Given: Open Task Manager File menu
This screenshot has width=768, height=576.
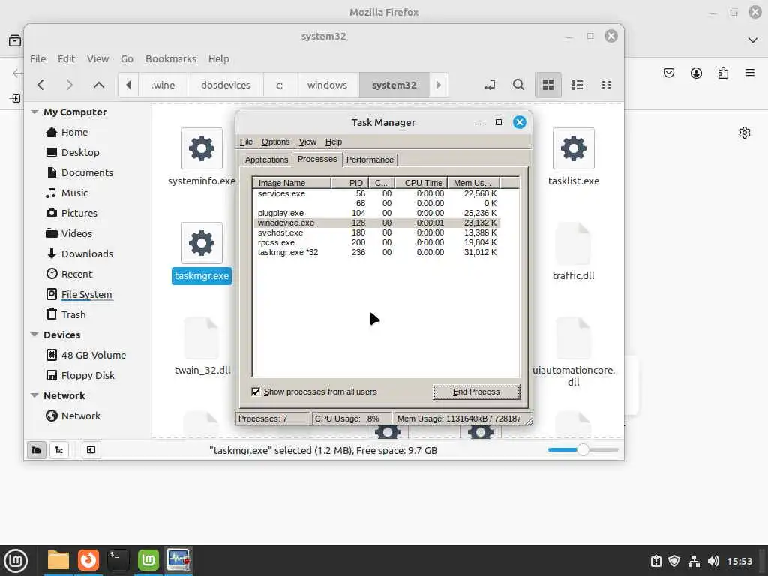Looking at the screenshot, I should 246,142.
